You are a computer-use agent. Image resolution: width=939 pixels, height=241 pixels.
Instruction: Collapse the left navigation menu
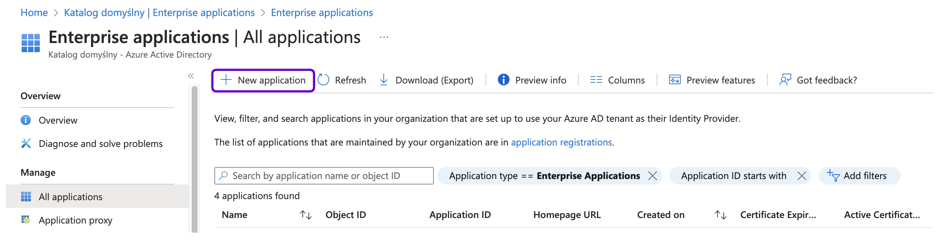point(191,76)
